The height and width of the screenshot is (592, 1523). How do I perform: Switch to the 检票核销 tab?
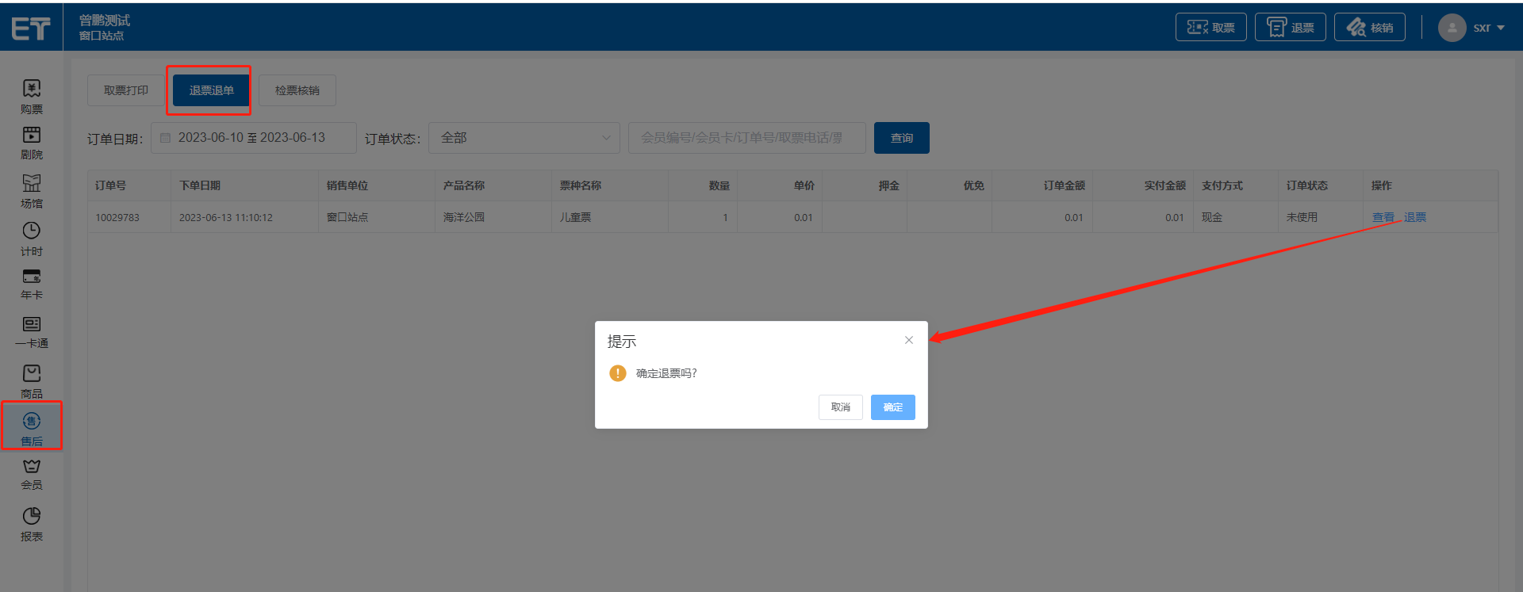(x=297, y=90)
